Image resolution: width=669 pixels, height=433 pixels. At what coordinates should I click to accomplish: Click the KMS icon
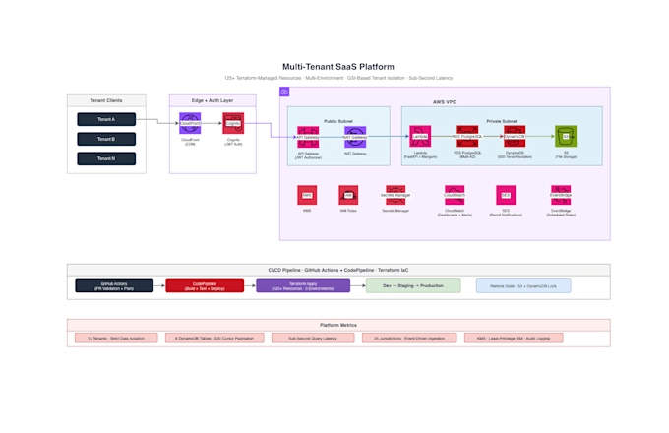pyautogui.click(x=307, y=195)
